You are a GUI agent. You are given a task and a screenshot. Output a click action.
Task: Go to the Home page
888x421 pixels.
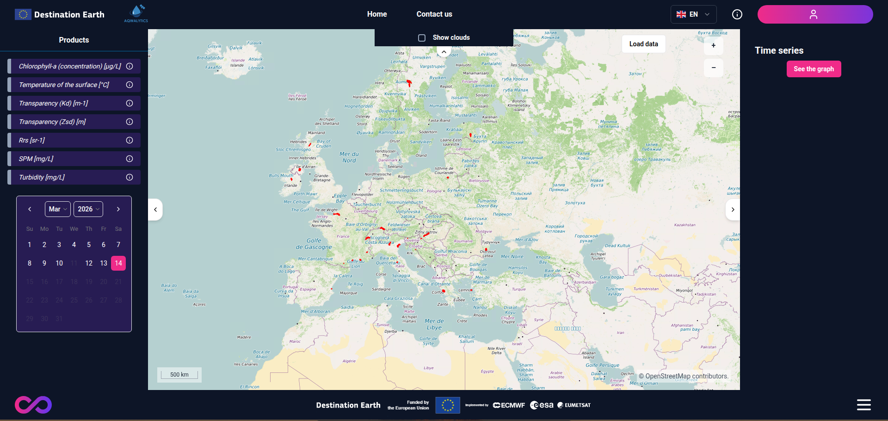[x=377, y=14]
